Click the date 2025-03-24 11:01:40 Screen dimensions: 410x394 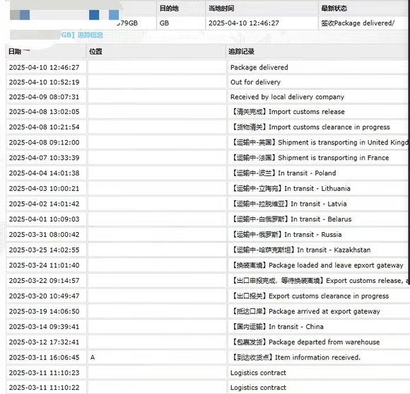[44, 265]
